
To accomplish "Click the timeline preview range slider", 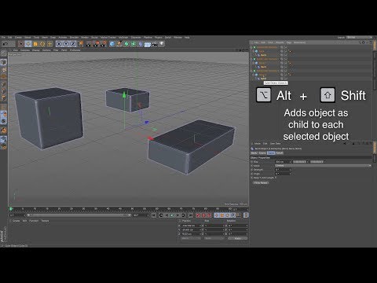I will tap(79, 215).
